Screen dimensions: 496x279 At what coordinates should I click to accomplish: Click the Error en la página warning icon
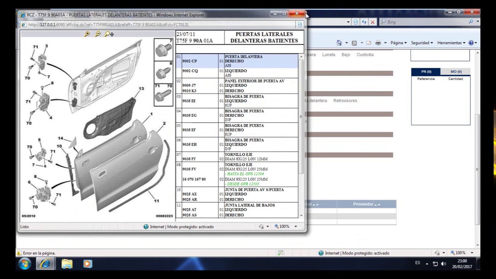coord(19,253)
